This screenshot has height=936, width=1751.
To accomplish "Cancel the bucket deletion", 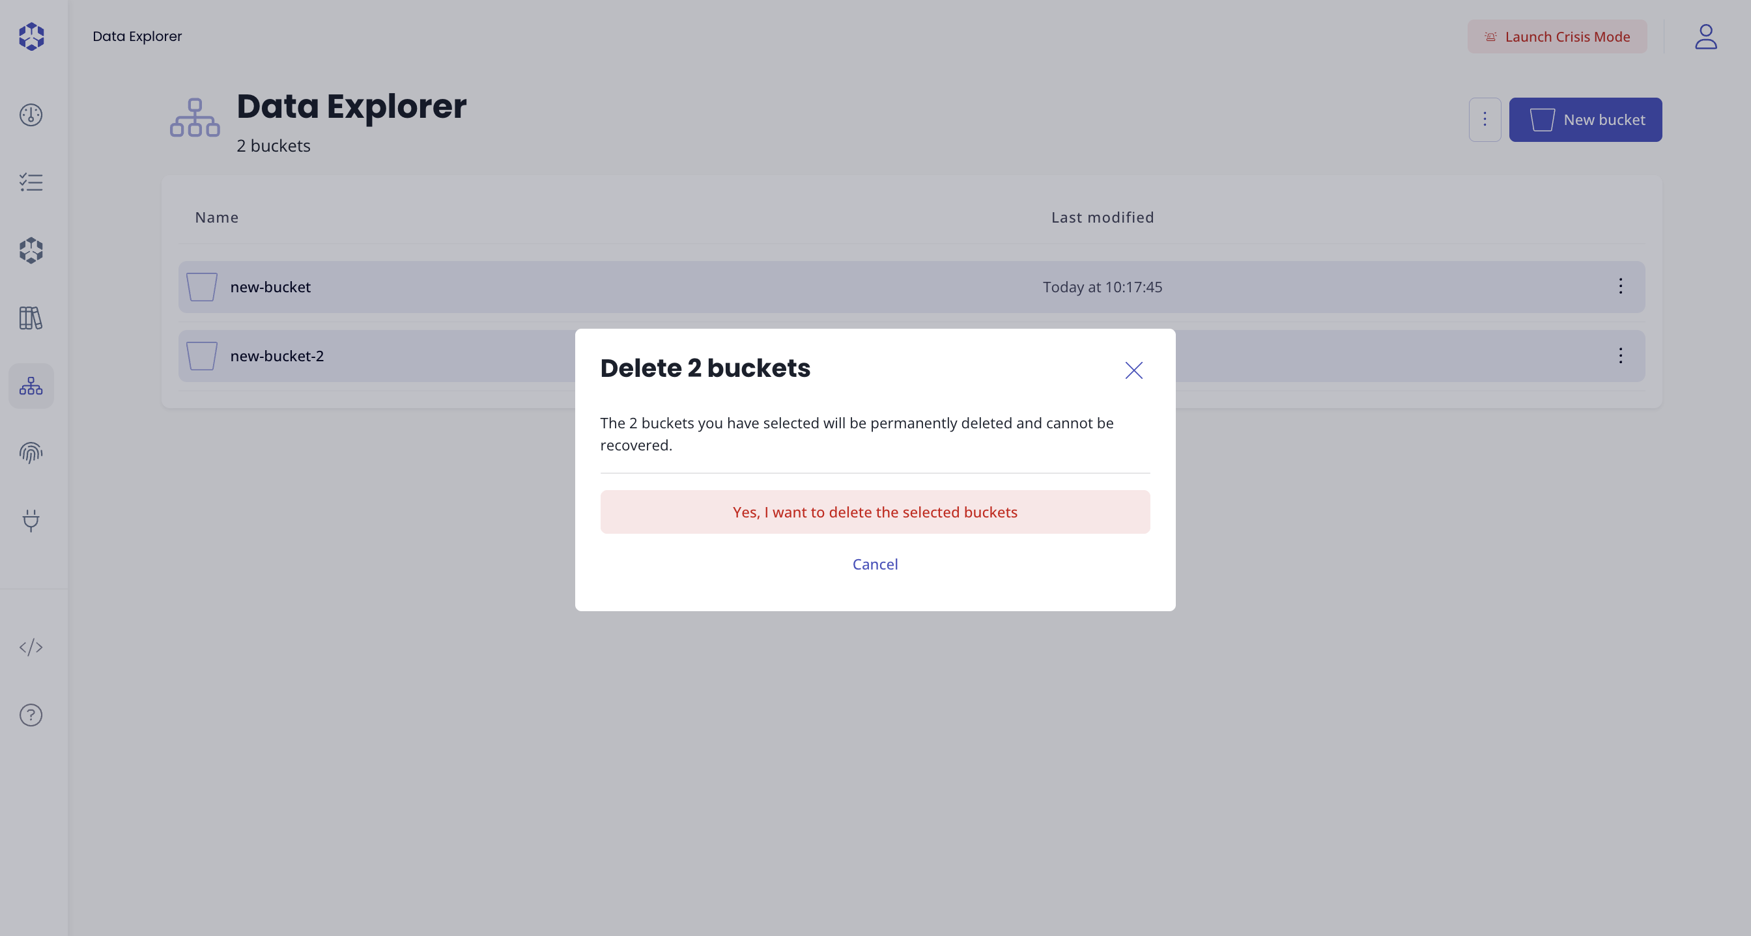I will 874,564.
